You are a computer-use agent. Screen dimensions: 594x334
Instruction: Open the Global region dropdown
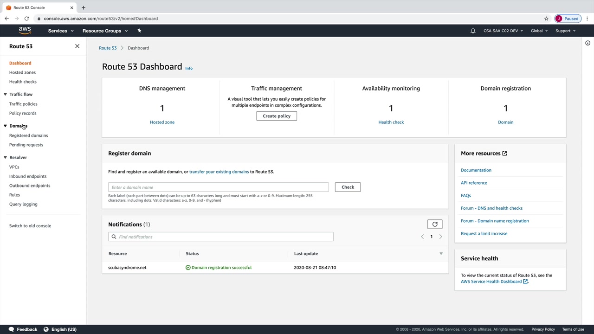(x=539, y=31)
